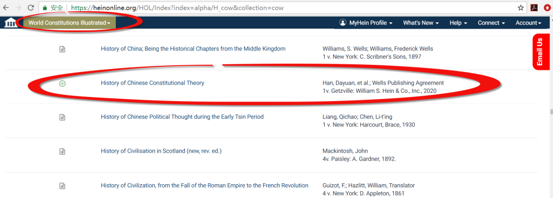Click the red Email Us side tab
553x198 pixels.
pyautogui.click(x=540, y=52)
